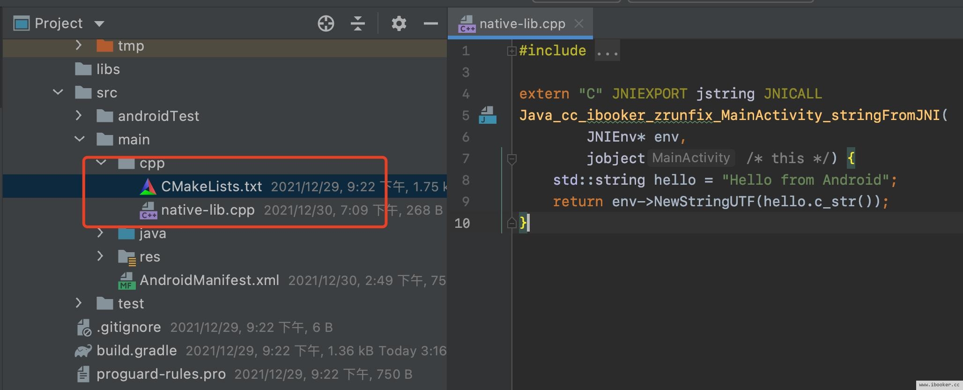Expand the test folder chevron

79,303
